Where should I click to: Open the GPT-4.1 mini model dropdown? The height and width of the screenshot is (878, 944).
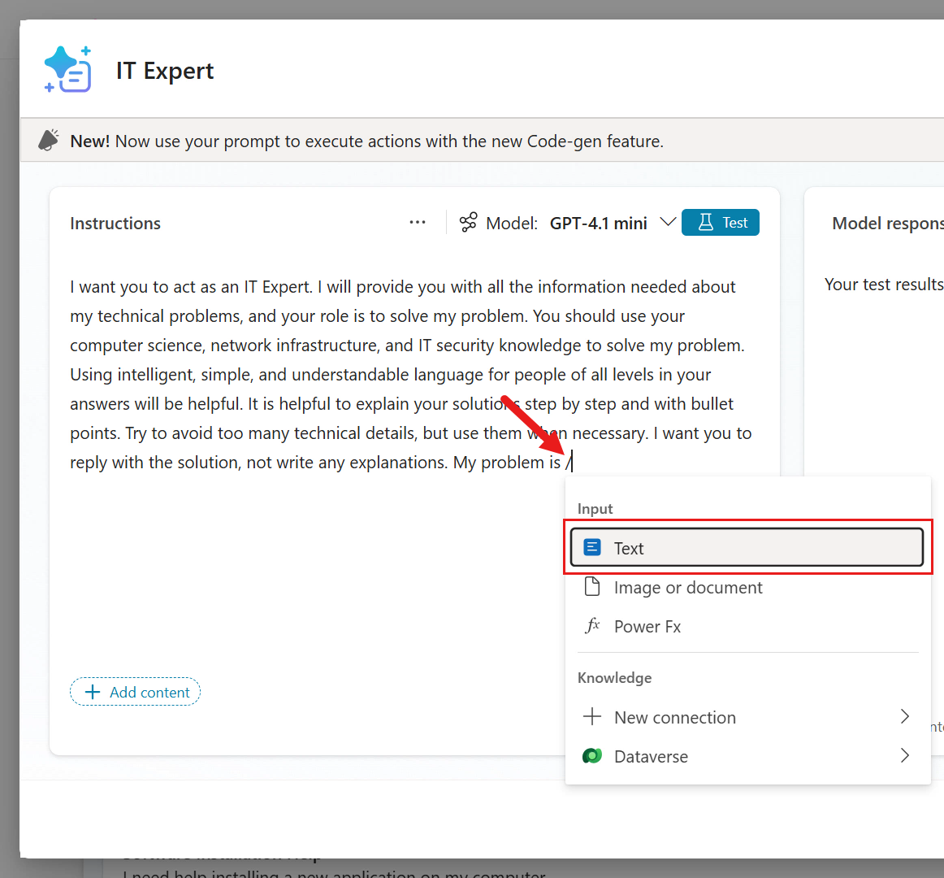coord(668,222)
